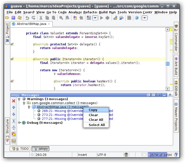
Task: Click the override gutter marker beside delegate()
Action: coord(12,44)
